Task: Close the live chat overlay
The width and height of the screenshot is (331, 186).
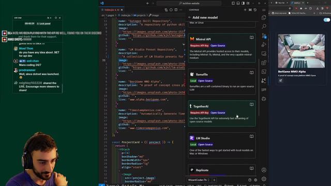Action: coord(60,18)
